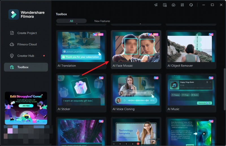The height and width of the screenshot is (146, 226).
Task: Open the AI Sticker tool card
Action: pos(81,93)
